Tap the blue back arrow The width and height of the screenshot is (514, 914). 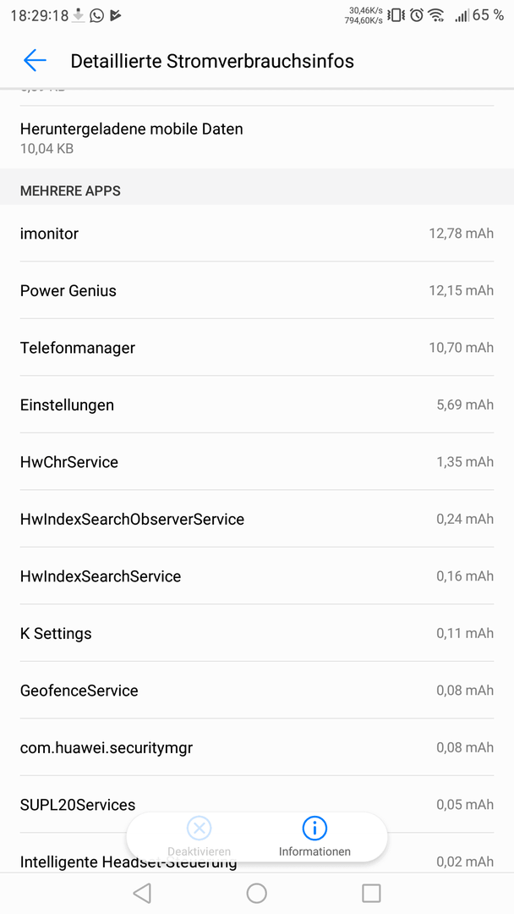click(x=35, y=61)
